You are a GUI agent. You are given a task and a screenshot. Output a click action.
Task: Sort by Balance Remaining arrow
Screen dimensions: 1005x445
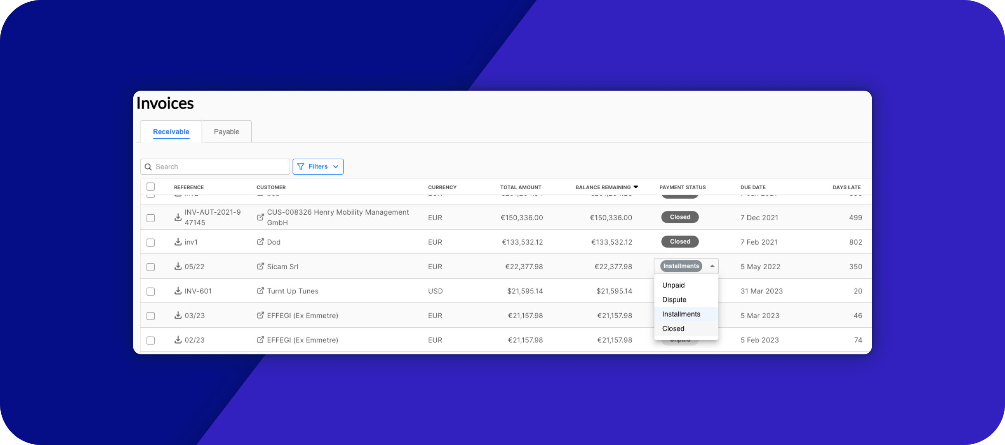point(635,187)
